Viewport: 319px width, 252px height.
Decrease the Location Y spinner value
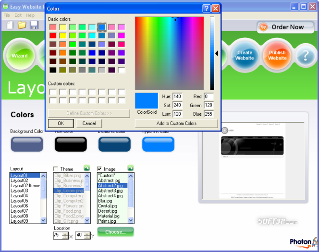(x=87, y=237)
